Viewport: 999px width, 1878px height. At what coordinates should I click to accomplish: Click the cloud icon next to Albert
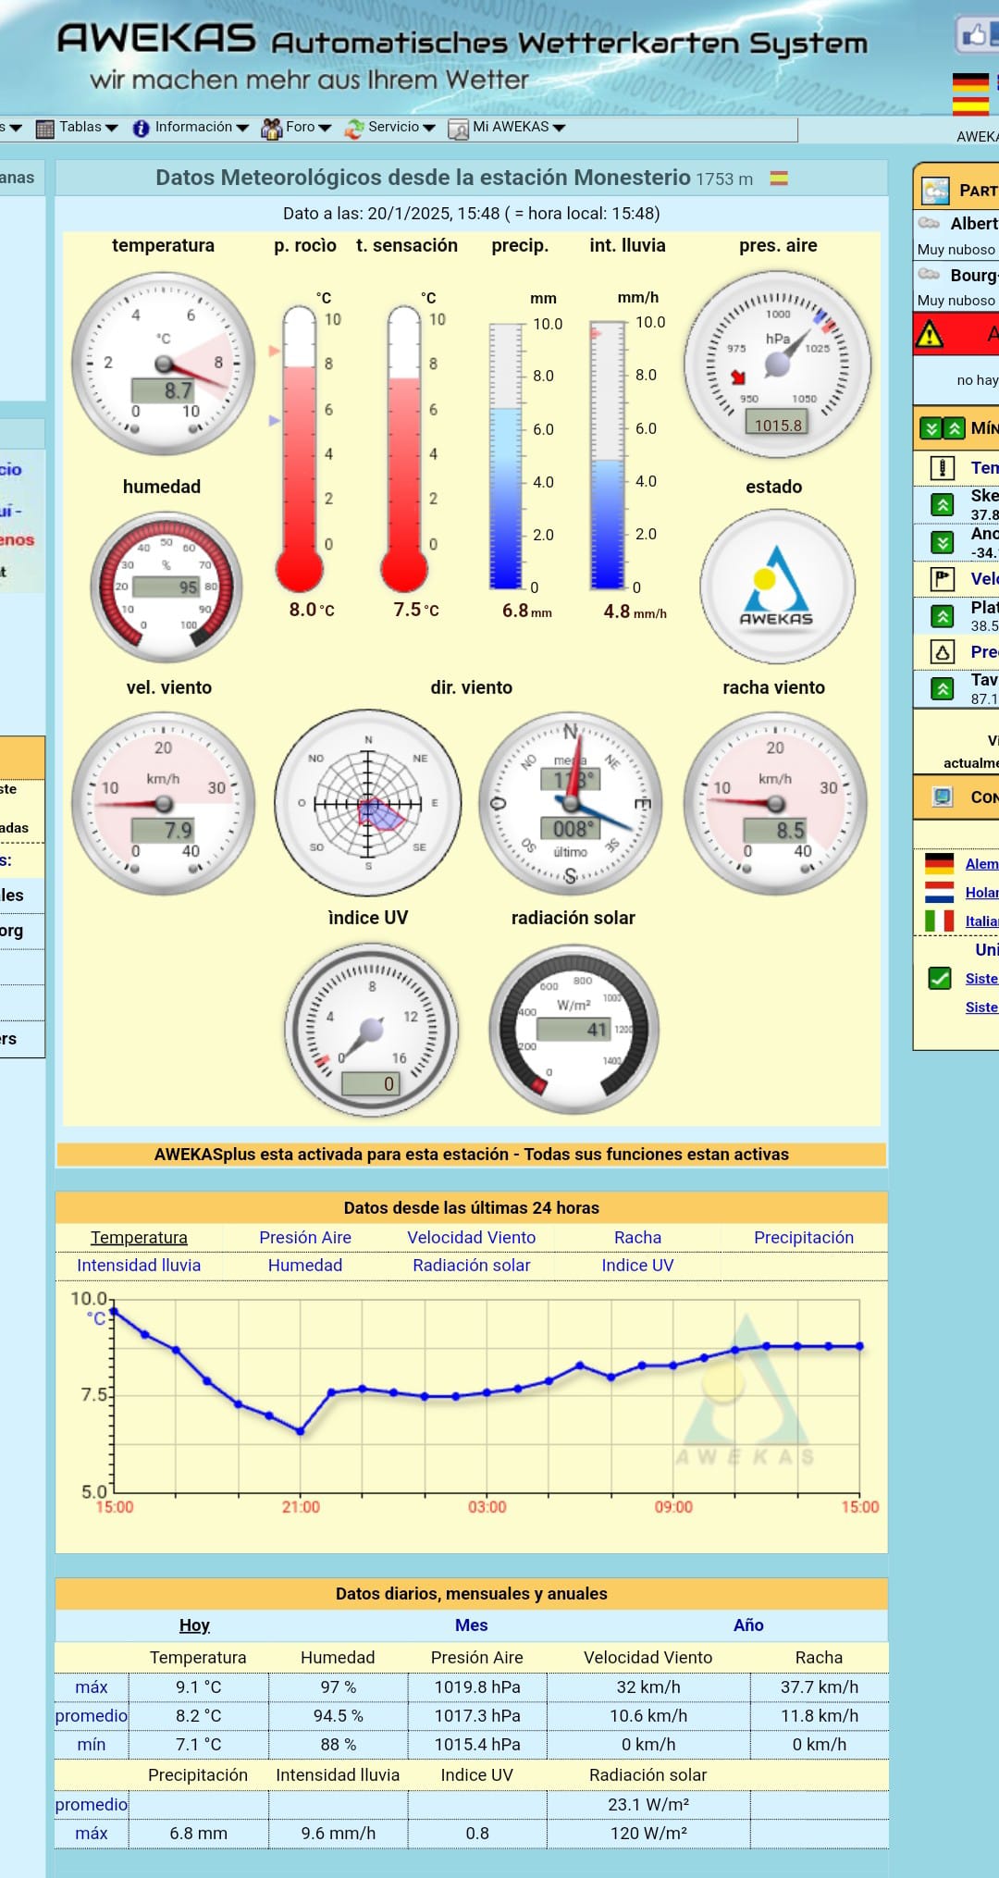(x=929, y=223)
